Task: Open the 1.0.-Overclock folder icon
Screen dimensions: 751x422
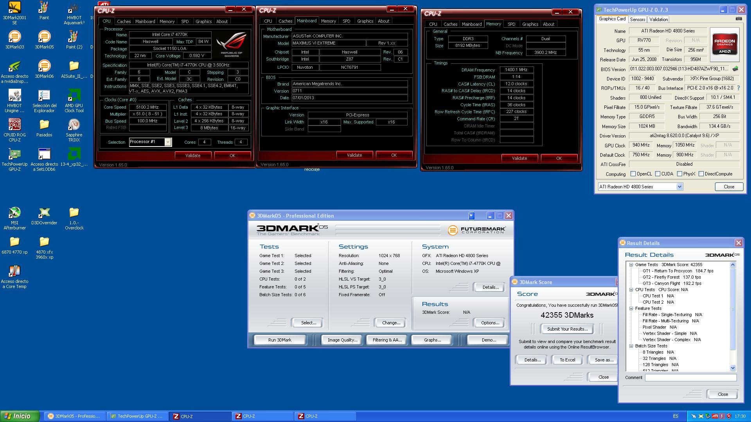Action: coord(74,218)
